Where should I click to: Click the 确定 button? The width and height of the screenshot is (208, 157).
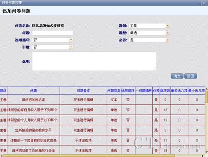coord(177,76)
